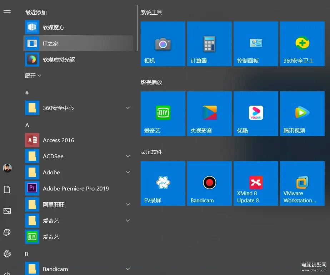This screenshot has height=275, width=330.
Task: Open the VMware Workstation tile
Action: click(x=302, y=183)
